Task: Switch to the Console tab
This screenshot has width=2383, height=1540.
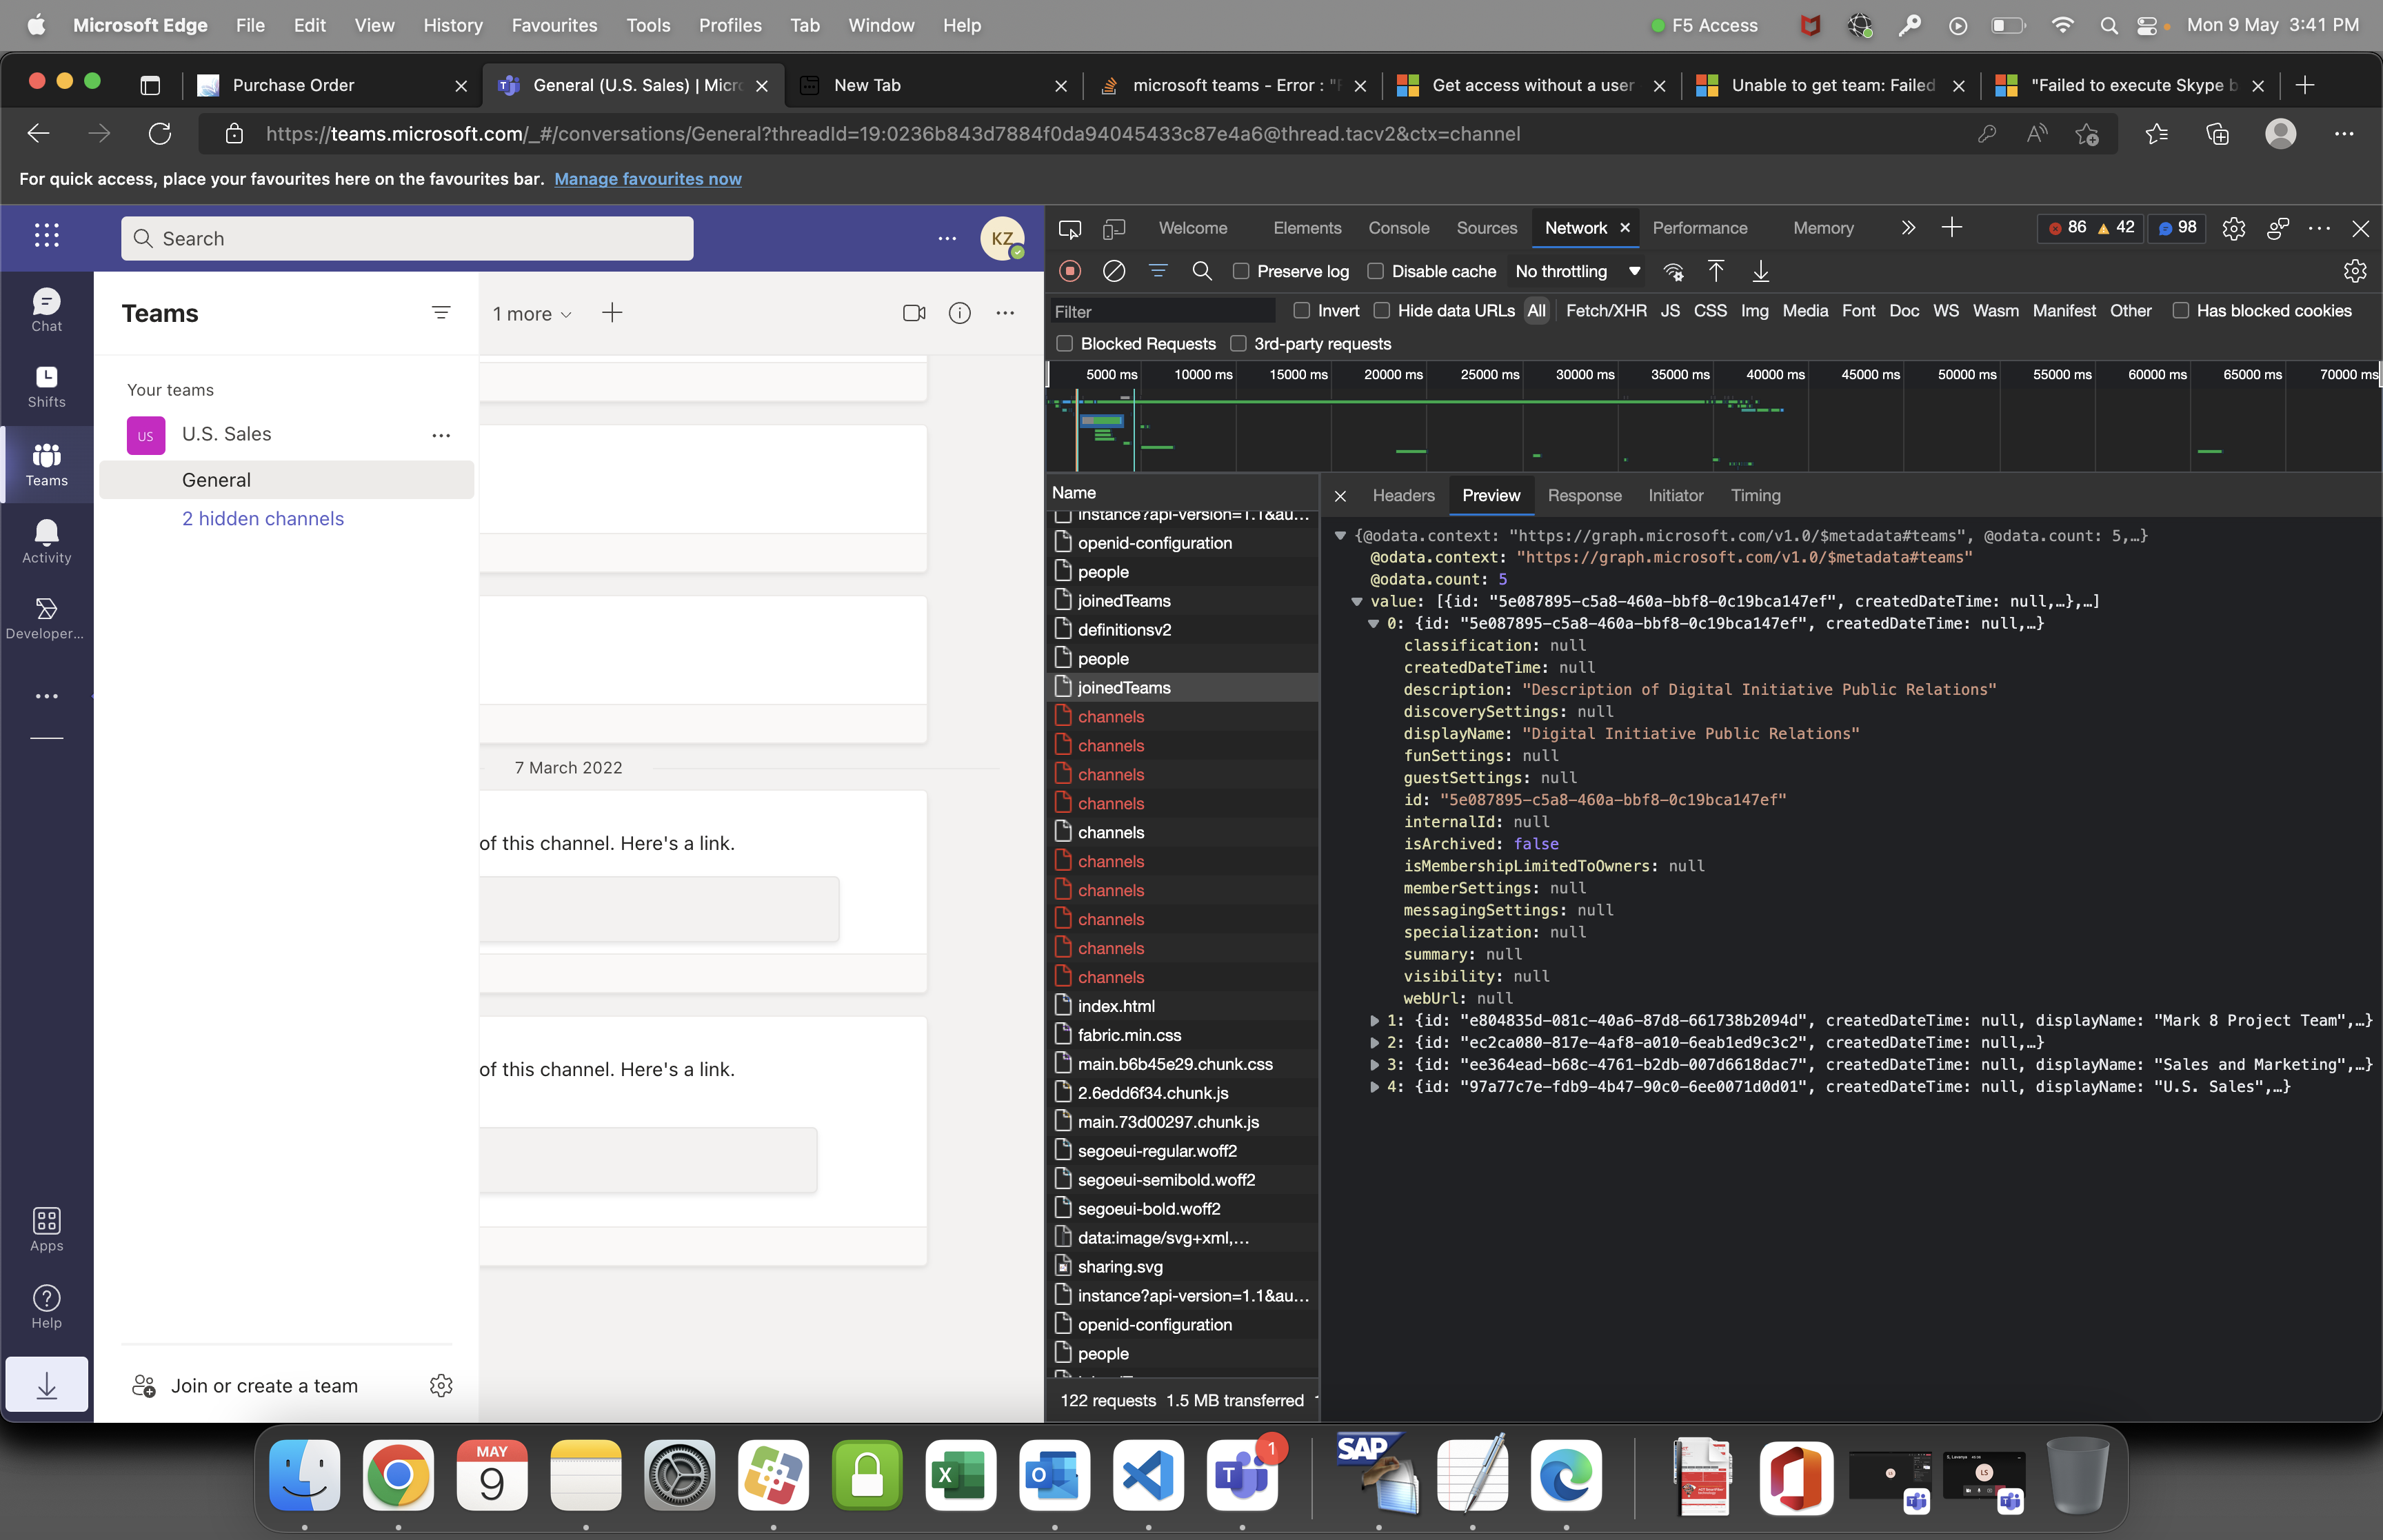Action: pos(1398,228)
